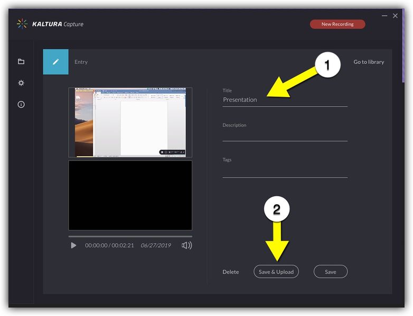Click the Kaltura starburst logo
Image resolution: width=413 pixels, height=316 pixels.
click(x=22, y=24)
